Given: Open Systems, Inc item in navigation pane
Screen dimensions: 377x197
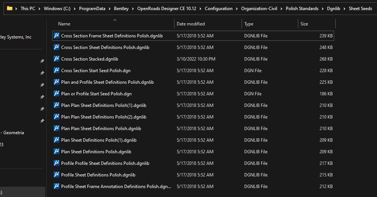Looking at the screenshot, I should [x=16, y=37].
